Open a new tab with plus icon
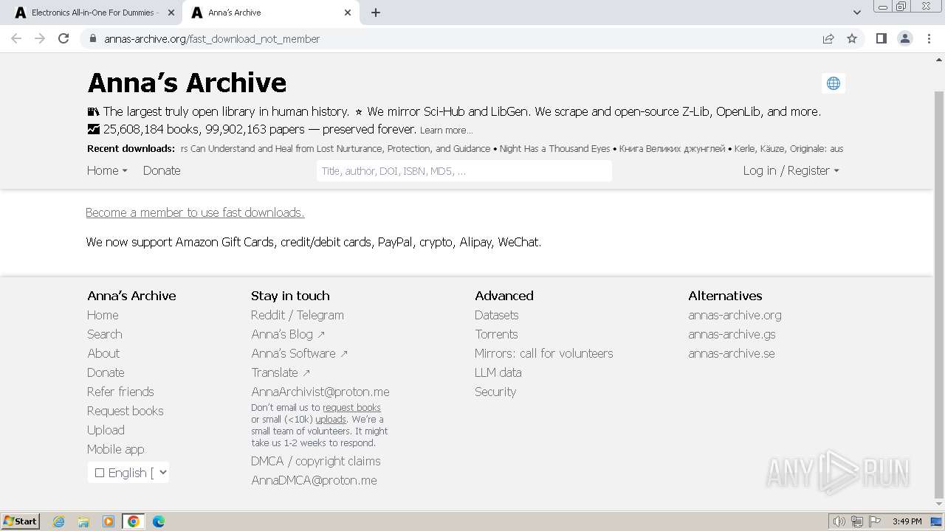Screen dimensions: 945x531 pyautogui.click(x=376, y=13)
